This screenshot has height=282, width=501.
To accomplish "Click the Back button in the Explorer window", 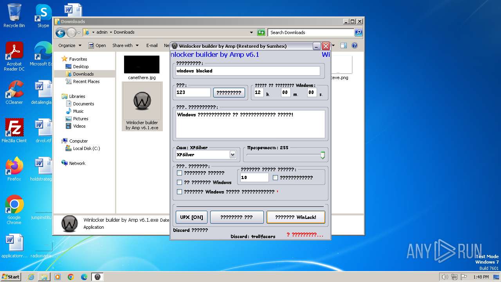I will 60,33.
